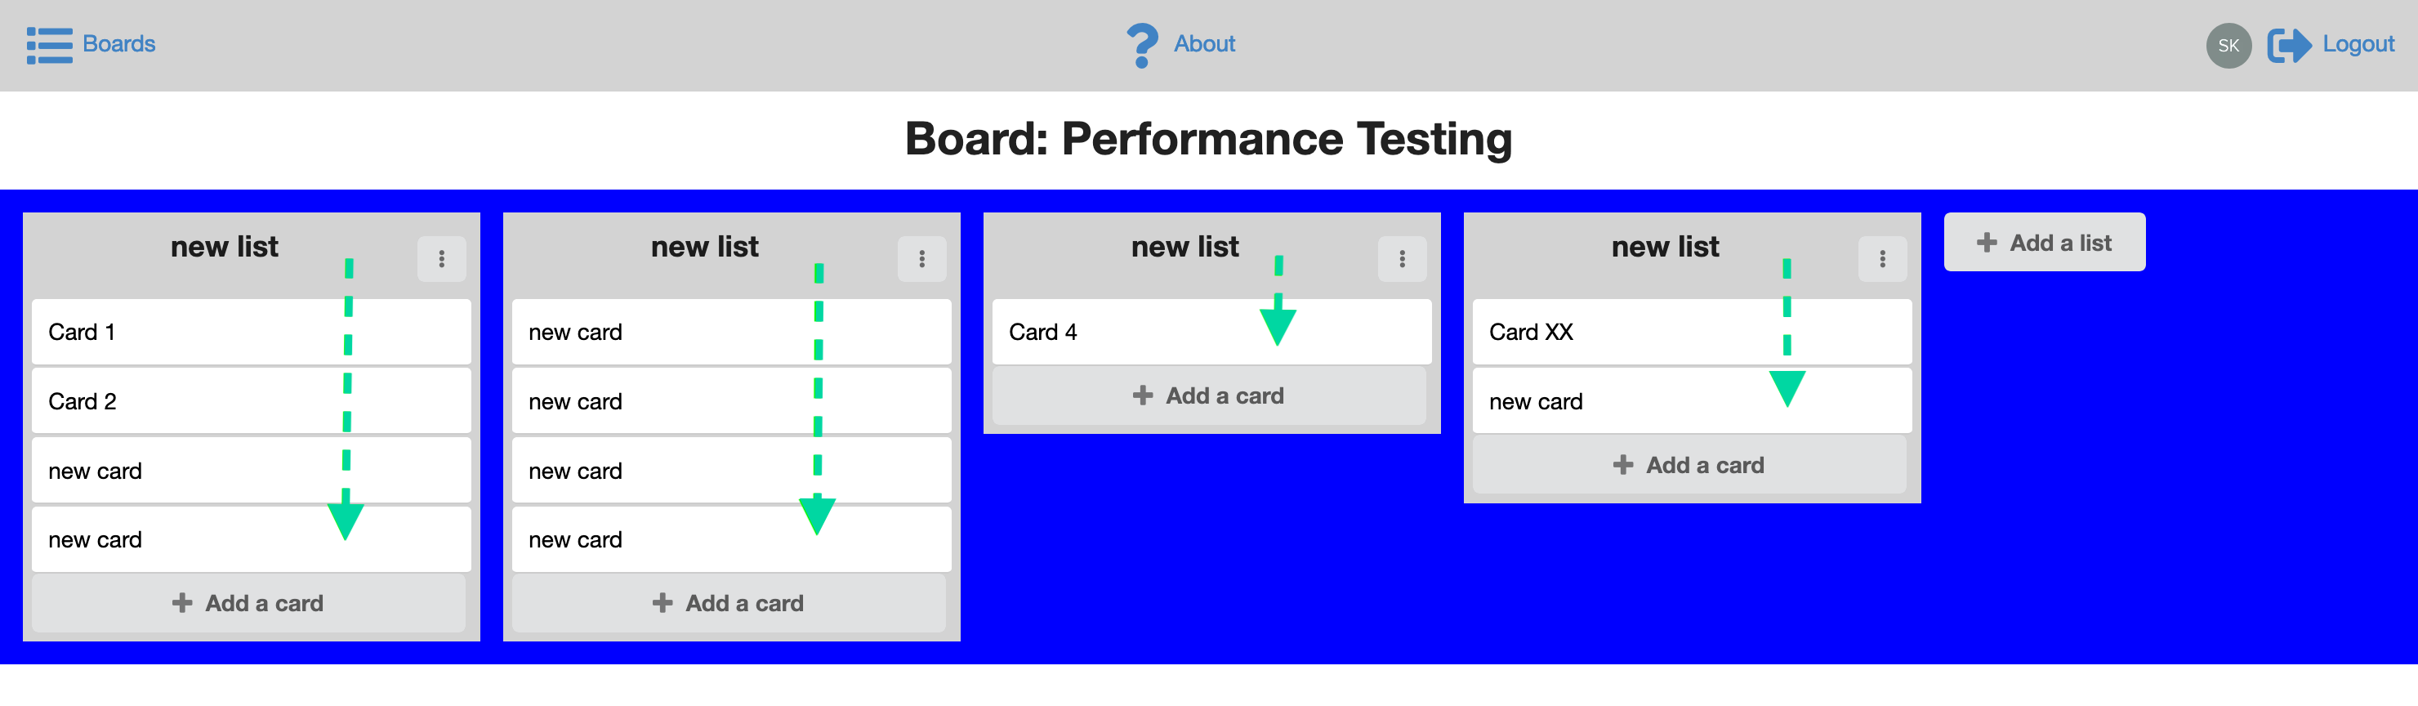The height and width of the screenshot is (706, 2418).
Task: Open the About navigation link
Action: click(x=1204, y=44)
